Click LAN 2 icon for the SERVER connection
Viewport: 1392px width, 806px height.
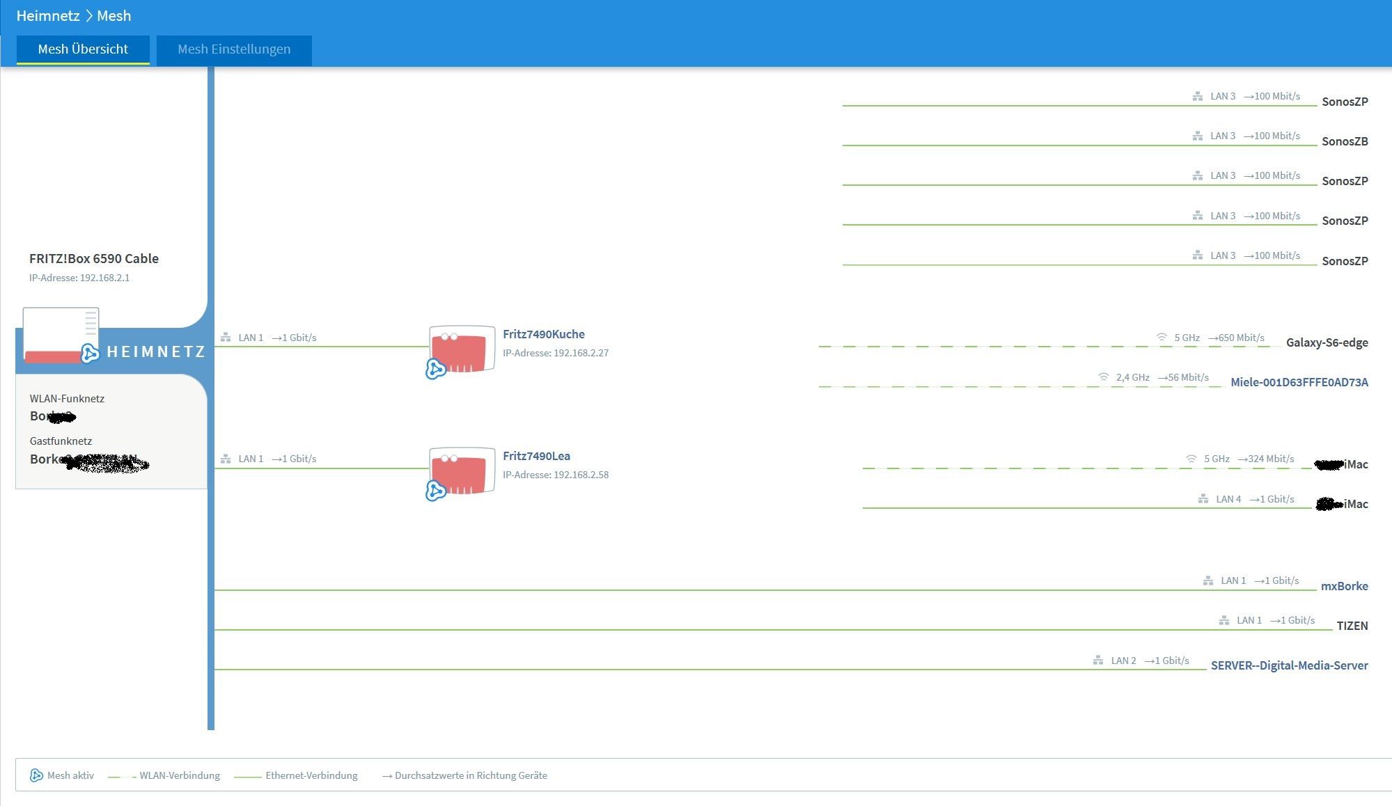coord(1098,661)
